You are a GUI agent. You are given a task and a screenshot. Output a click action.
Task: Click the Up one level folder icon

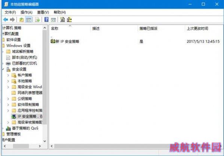coord(22,20)
